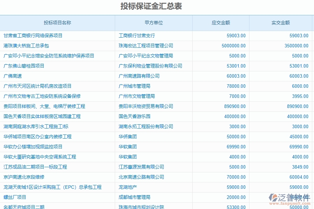
Task: Sort by the 投标项目名称 column header
Action: 58,23
